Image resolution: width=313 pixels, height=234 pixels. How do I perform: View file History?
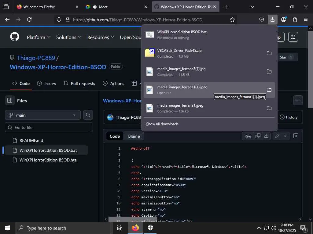coord(289,117)
